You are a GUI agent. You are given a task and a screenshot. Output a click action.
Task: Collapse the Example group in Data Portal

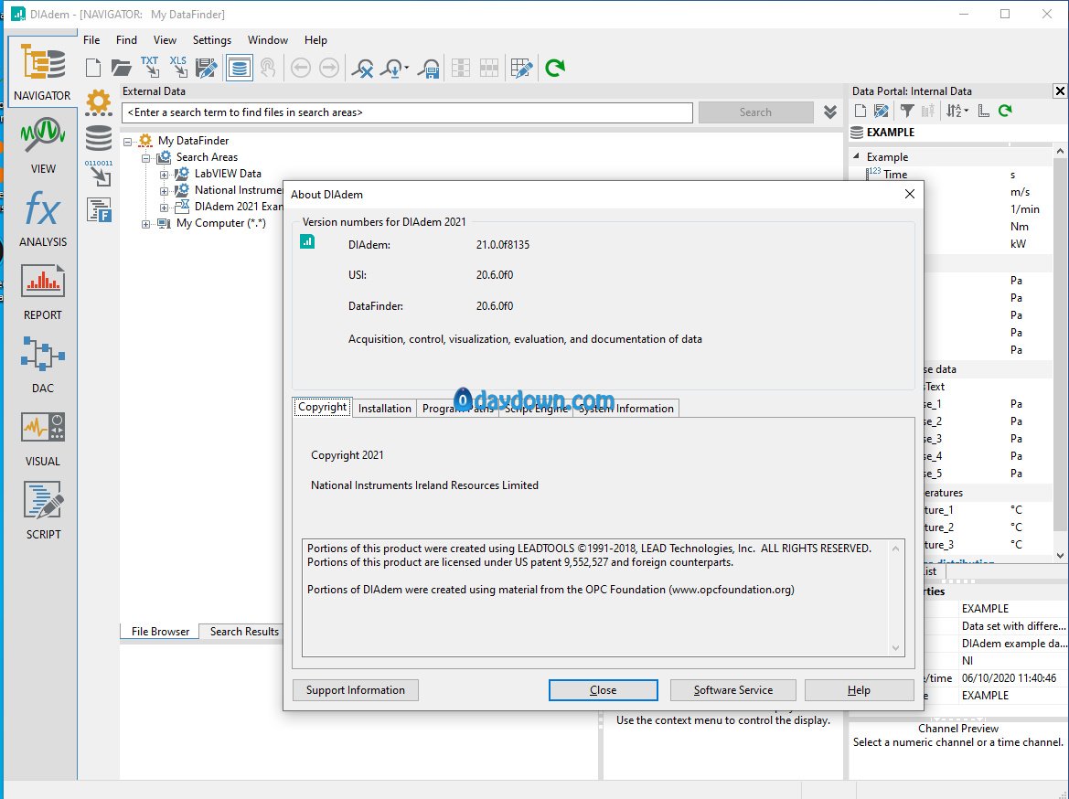point(857,156)
